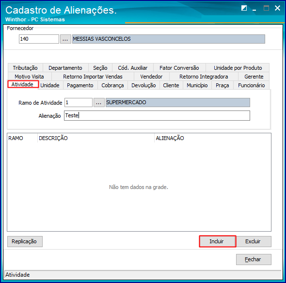
Task: Go to the Fator Conversão tab
Action: 179,68
